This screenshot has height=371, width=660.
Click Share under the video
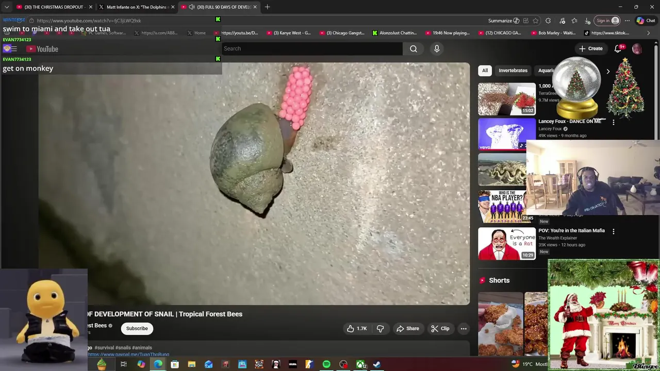click(x=407, y=328)
